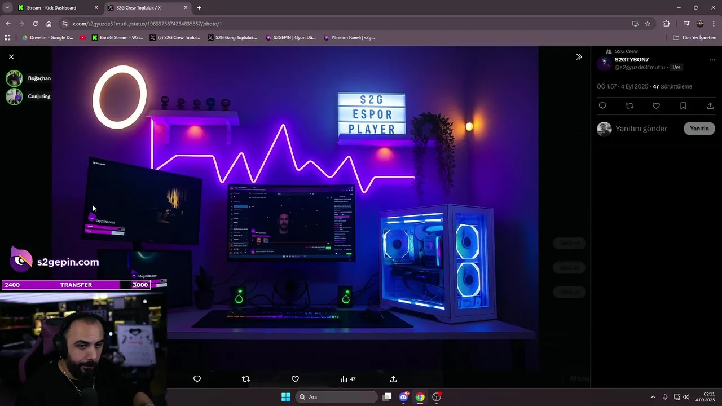The height and width of the screenshot is (406, 722).
Task: Close the Stream - Kick Dashboard tab
Action: coord(95,8)
